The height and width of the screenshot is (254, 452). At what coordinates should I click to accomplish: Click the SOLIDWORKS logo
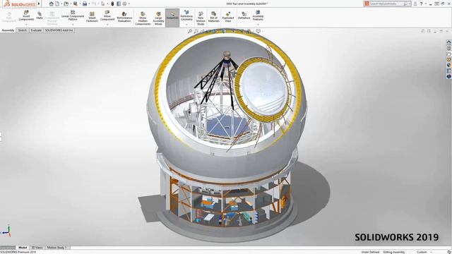pos(19,4)
